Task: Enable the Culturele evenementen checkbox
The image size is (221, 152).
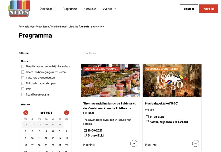Action: (23, 78)
